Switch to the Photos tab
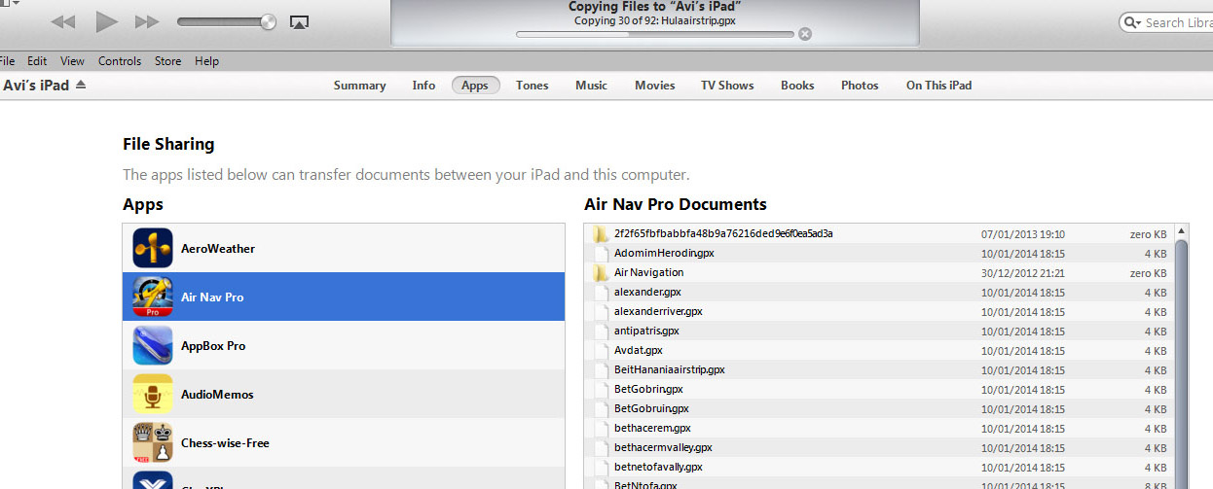Screen dimensions: 1213x489 [860, 85]
